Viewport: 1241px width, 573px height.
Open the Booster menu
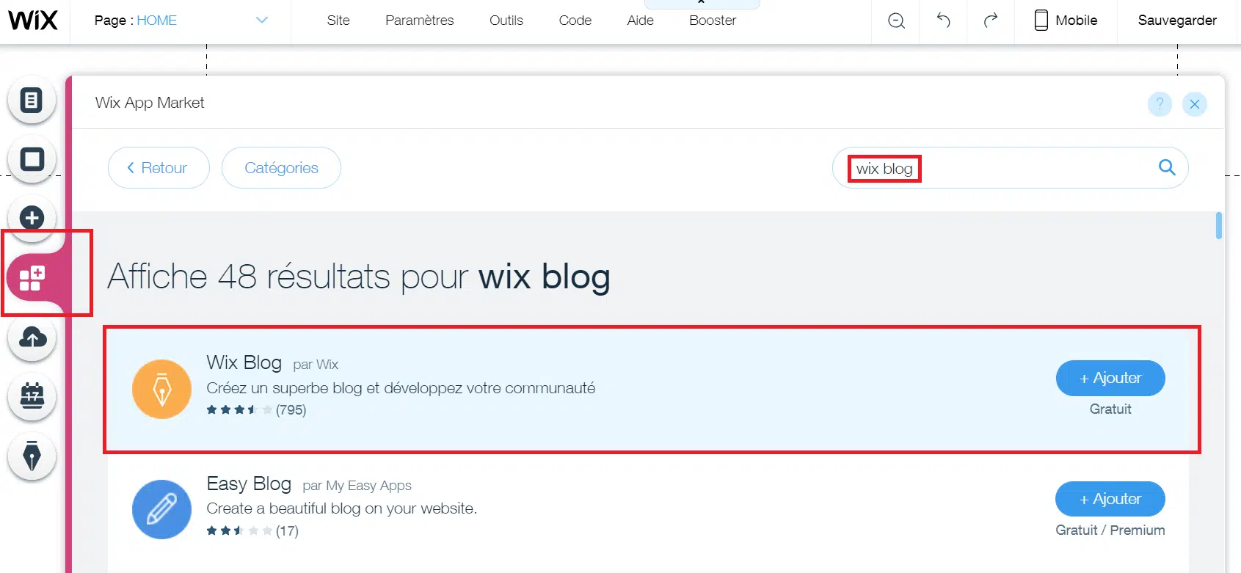click(x=713, y=21)
